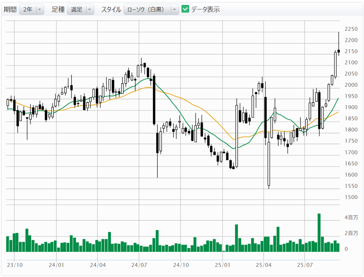Click the tallest green volume bar
Screen dimensions: 364x277
click(319, 232)
